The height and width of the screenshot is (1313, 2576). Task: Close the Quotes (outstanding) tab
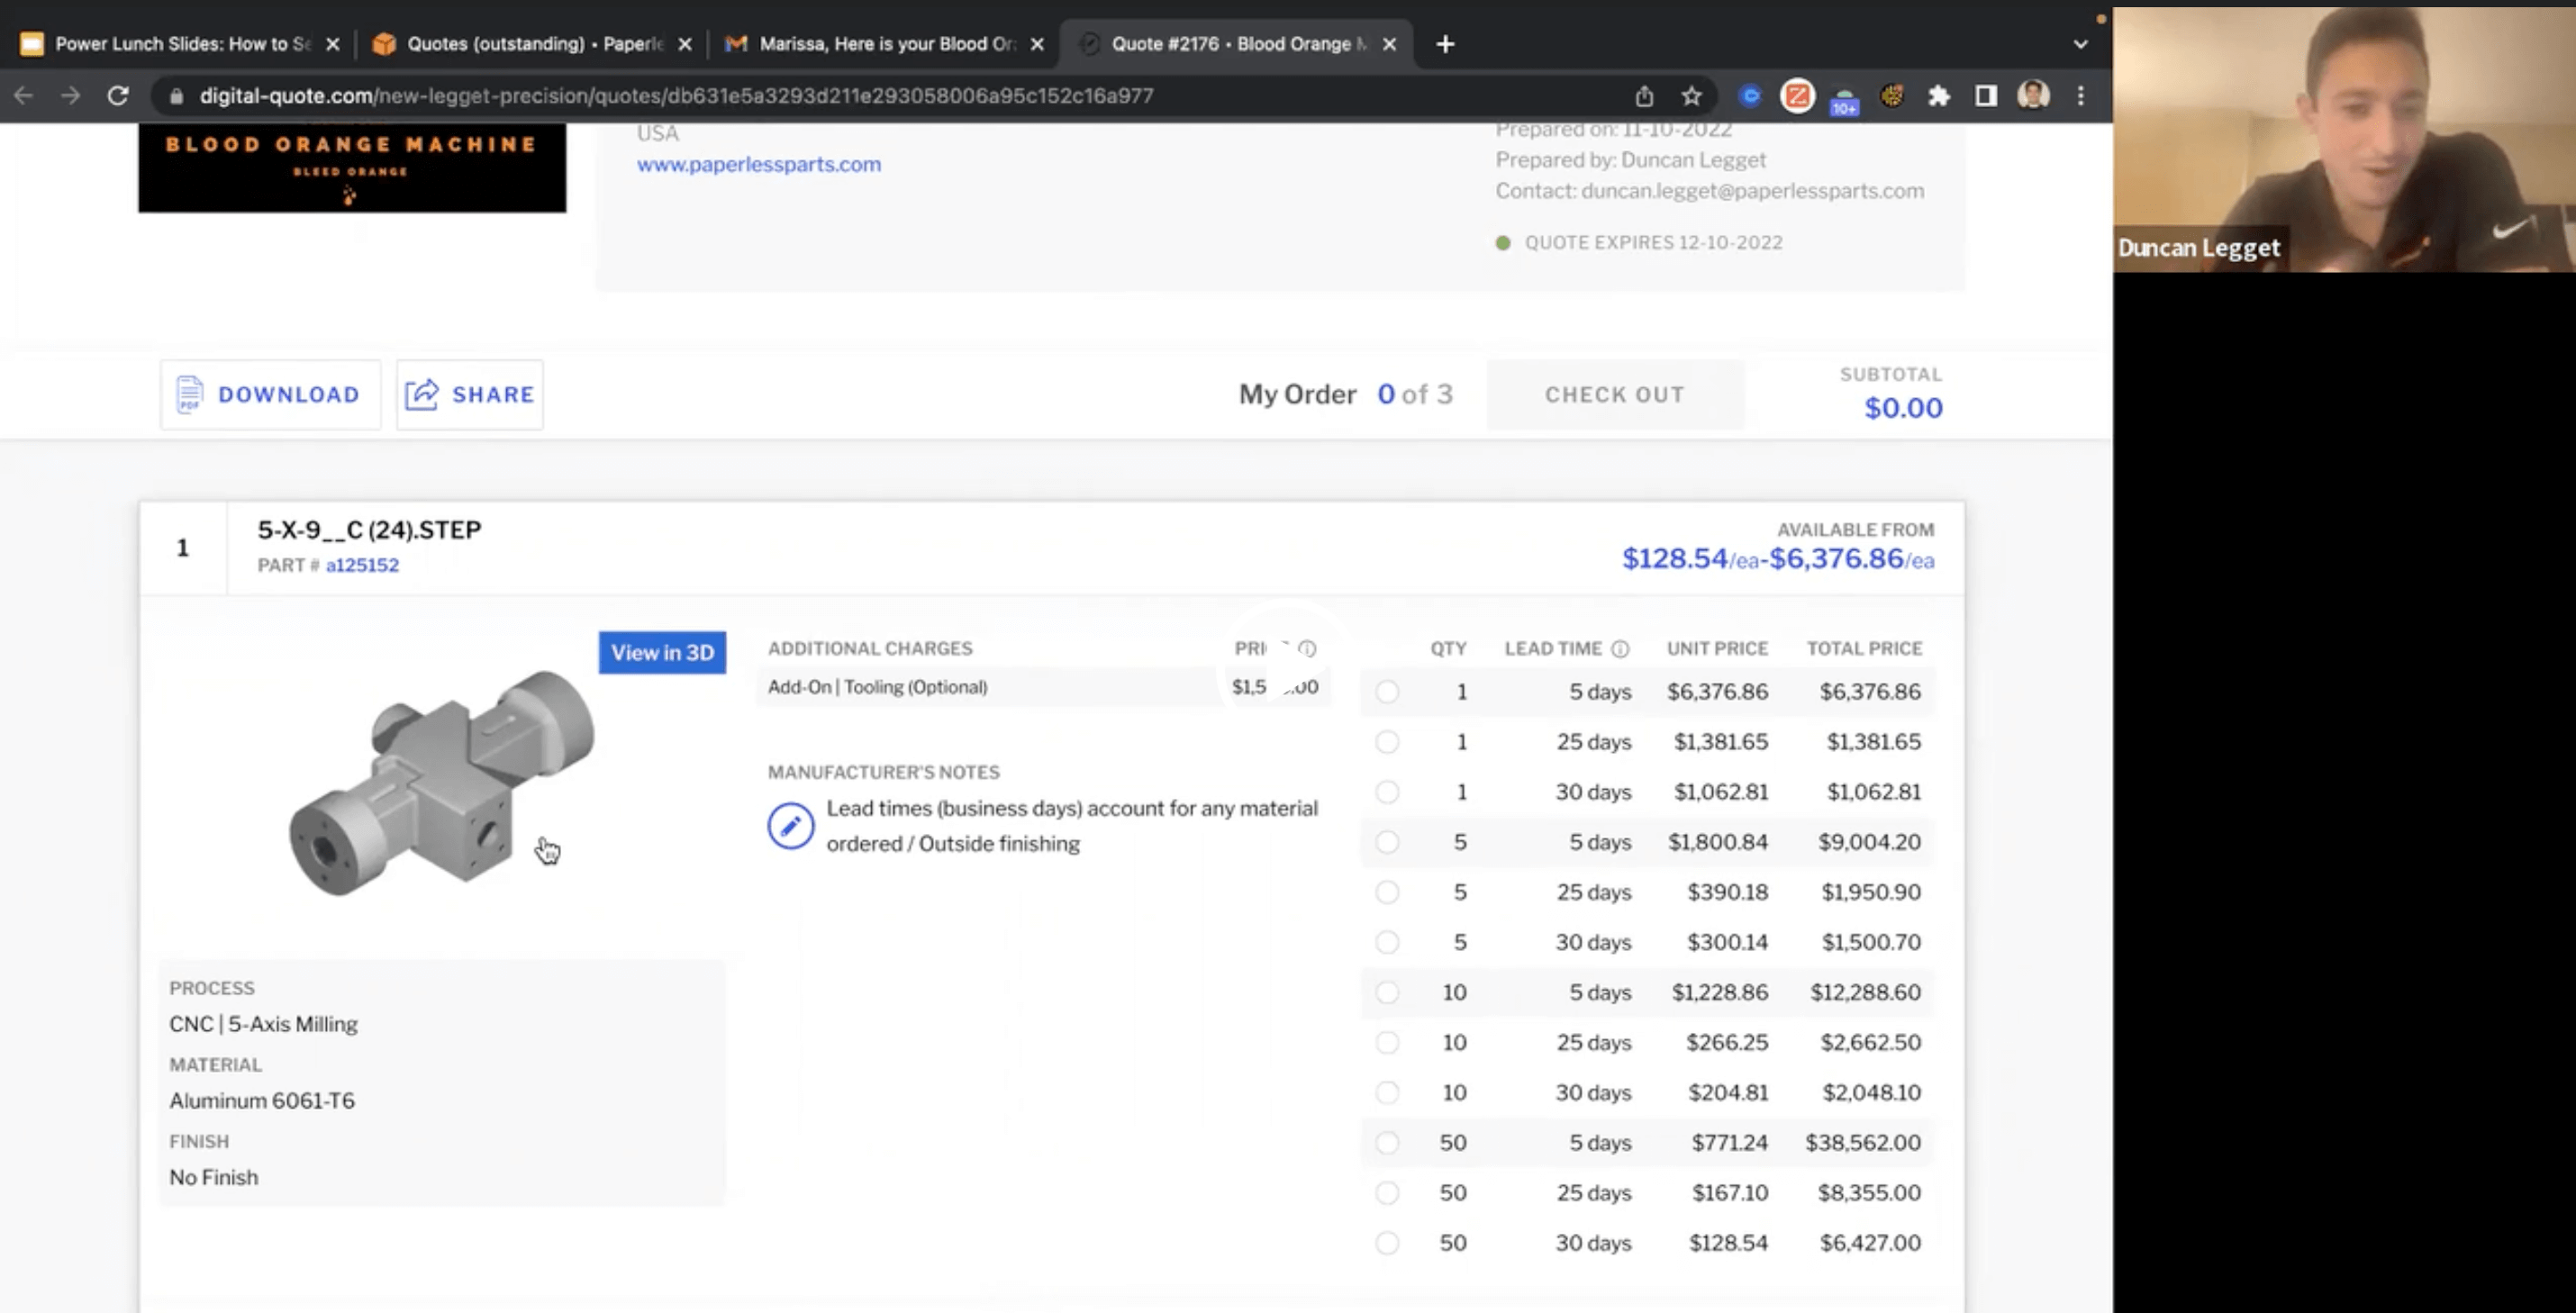(x=685, y=44)
